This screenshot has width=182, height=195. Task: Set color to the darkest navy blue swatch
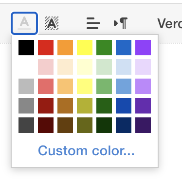coord(124,125)
